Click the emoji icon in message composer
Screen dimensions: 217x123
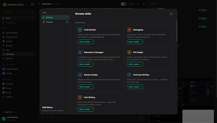point(47,117)
